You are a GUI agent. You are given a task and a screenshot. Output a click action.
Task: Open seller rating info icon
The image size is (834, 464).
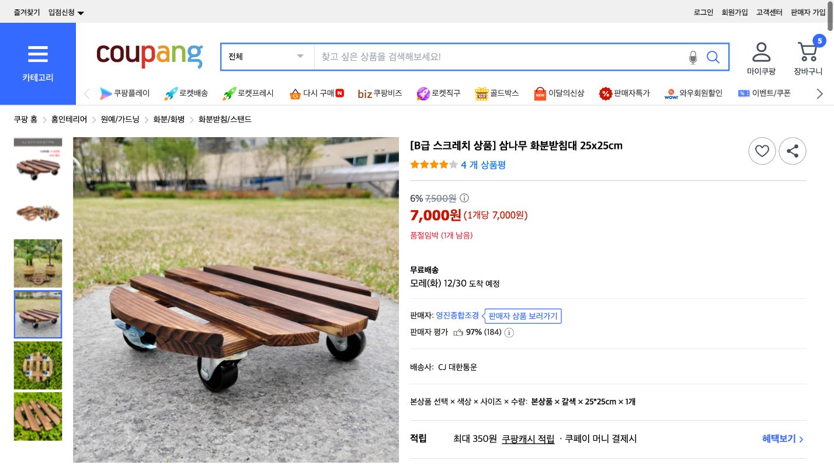click(x=509, y=332)
